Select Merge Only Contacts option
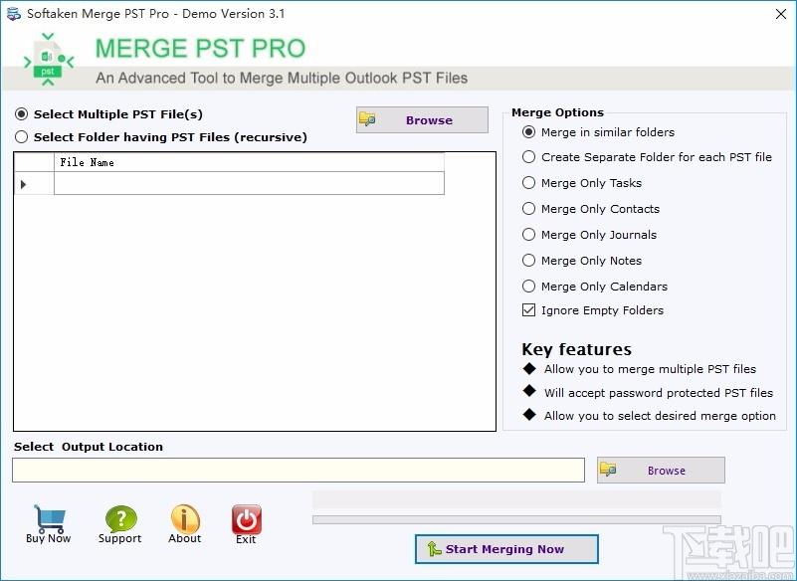Screen dimensions: 797x581 click(528, 209)
